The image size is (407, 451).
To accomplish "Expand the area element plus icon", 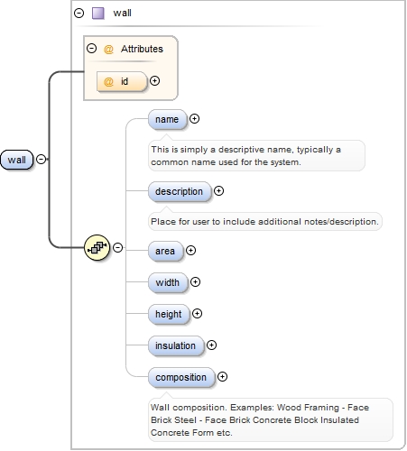I will (x=190, y=250).
